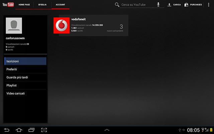The image size is (214, 134).
Task: Open the three-dot overflow menu
Action: (209, 5)
